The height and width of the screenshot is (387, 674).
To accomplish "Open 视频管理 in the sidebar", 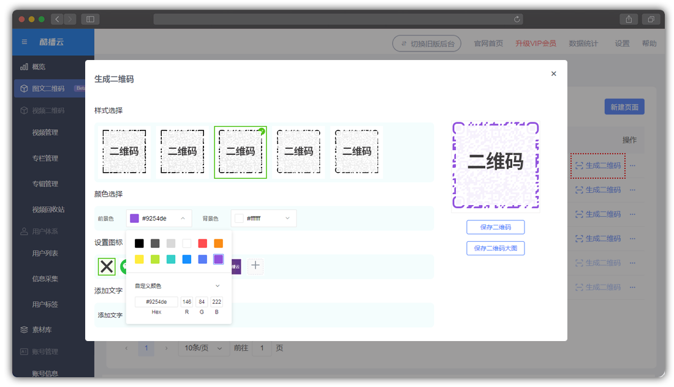I will click(x=45, y=132).
